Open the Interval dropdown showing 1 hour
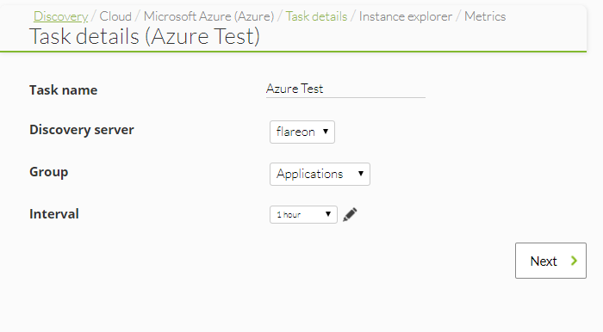Viewport: 603px width, 332px height. pyautogui.click(x=303, y=214)
